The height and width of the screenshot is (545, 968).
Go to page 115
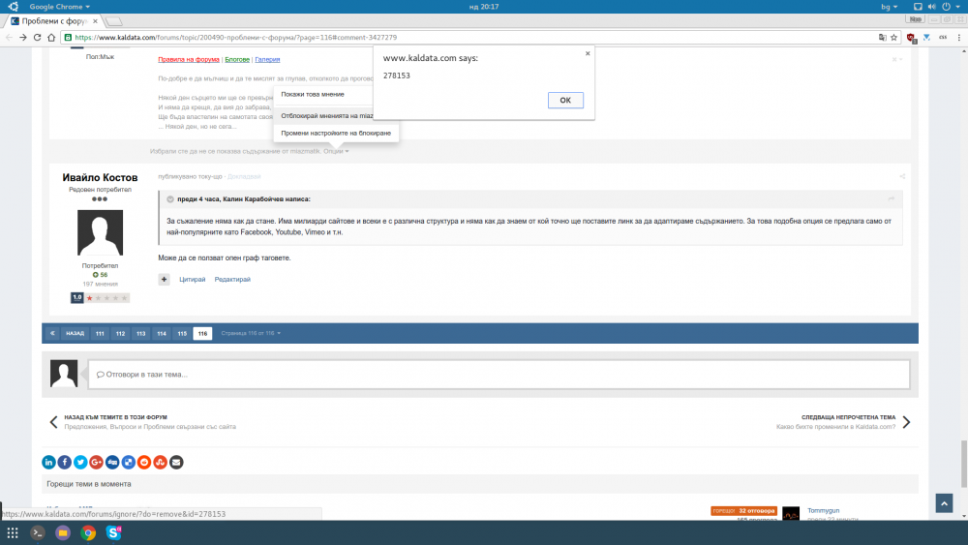[x=182, y=333]
